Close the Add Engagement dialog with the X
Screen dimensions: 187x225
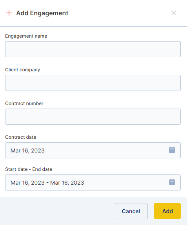174,13
